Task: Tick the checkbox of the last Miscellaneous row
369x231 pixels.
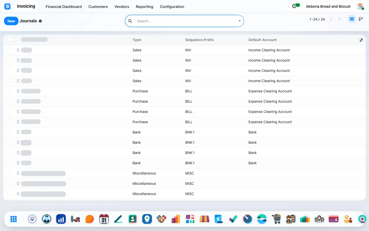Action: 9,194
